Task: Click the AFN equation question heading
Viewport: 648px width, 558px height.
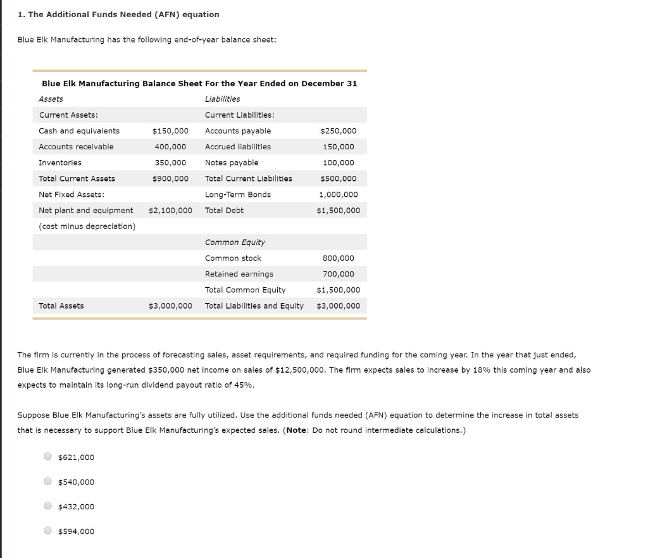Action: tap(118, 14)
